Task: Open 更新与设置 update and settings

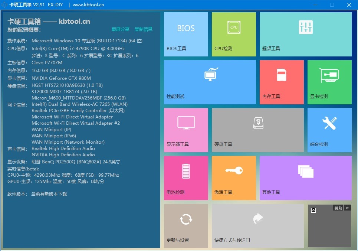Action: [x=185, y=225]
